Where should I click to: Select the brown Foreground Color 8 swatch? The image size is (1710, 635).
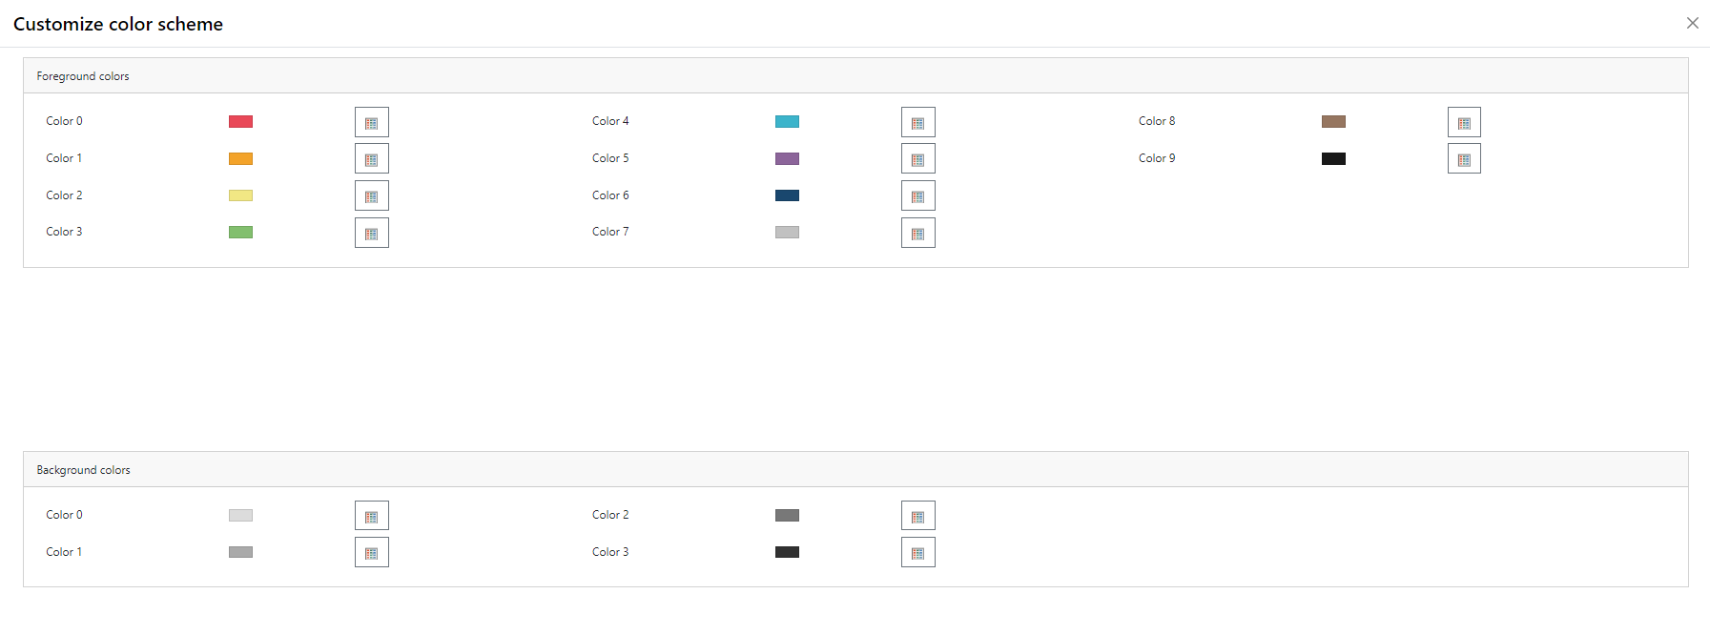(1333, 121)
